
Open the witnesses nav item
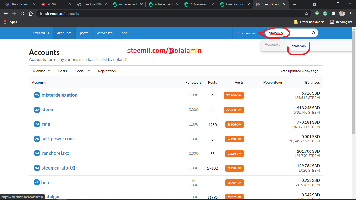(105, 33)
